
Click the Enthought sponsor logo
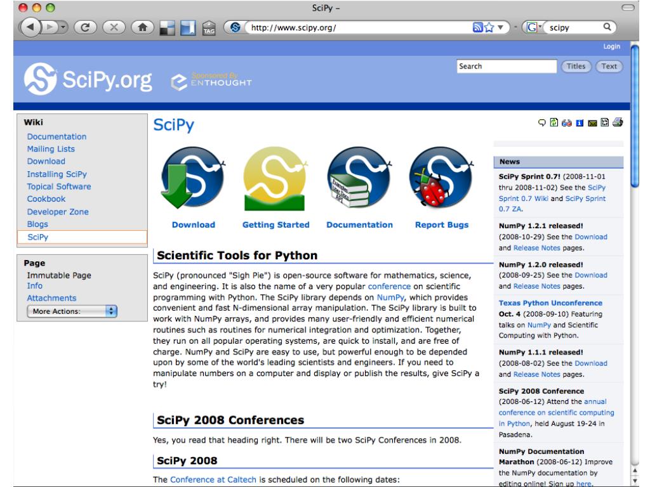click(211, 81)
